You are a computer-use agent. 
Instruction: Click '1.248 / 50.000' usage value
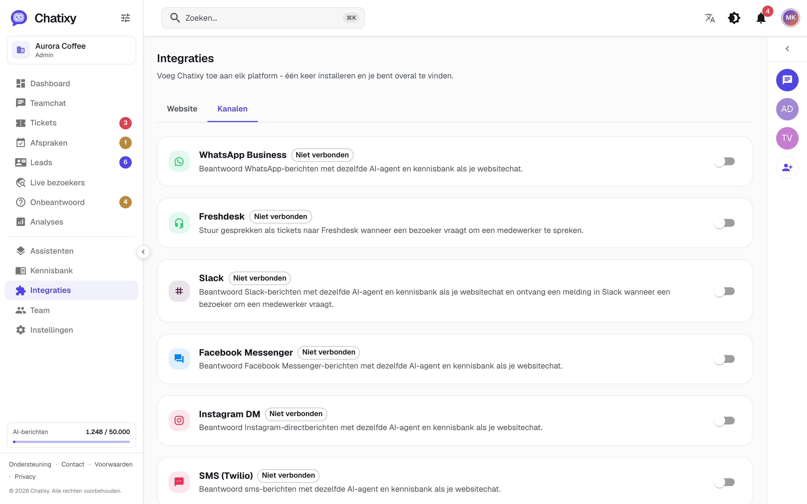(108, 432)
